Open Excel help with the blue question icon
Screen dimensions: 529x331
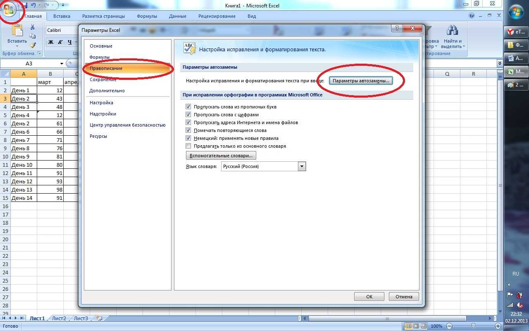coord(472,16)
